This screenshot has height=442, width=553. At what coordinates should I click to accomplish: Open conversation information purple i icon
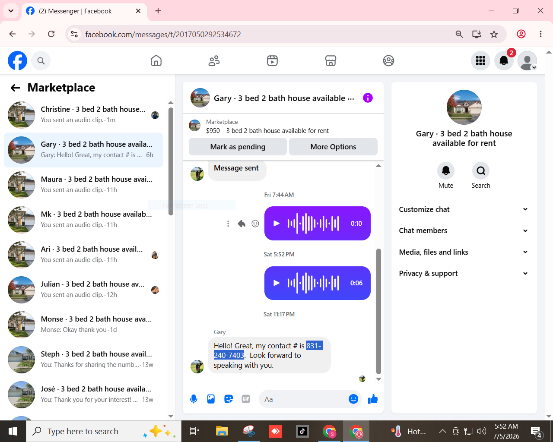click(368, 98)
